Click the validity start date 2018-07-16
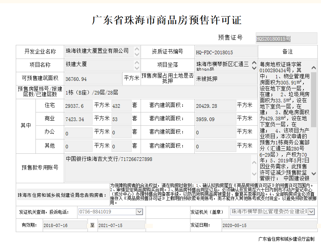The width and height of the screenshot is (321, 245). pyautogui.click(x=65, y=225)
